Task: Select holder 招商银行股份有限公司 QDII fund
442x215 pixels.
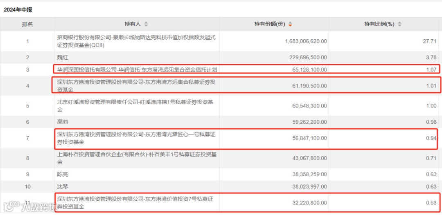Action: (136, 41)
